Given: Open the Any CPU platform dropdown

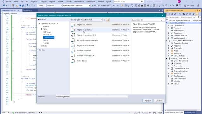Looking at the screenshot, I should 54,6.
